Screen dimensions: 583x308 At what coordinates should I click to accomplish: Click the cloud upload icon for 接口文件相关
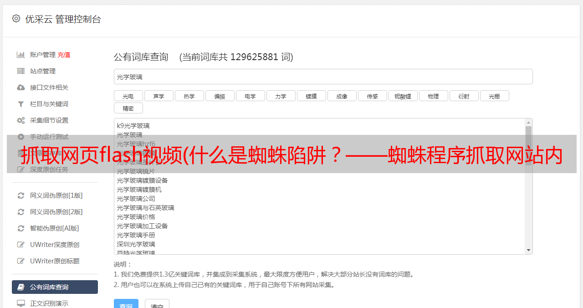pos(21,87)
